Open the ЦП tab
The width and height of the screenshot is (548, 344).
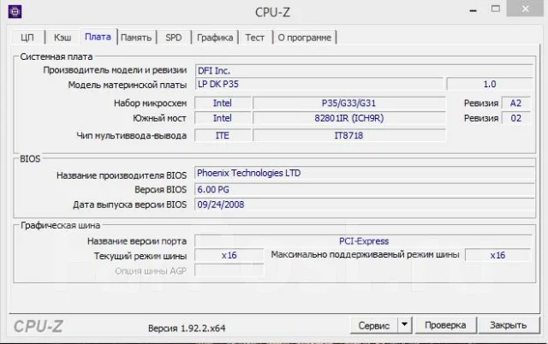(x=27, y=38)
